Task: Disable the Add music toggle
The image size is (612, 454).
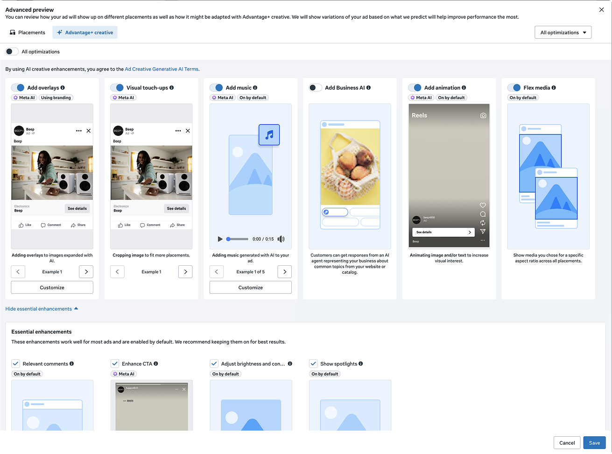Action: pos(216,88)
